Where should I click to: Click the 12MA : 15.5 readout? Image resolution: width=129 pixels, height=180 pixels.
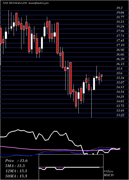16,171
